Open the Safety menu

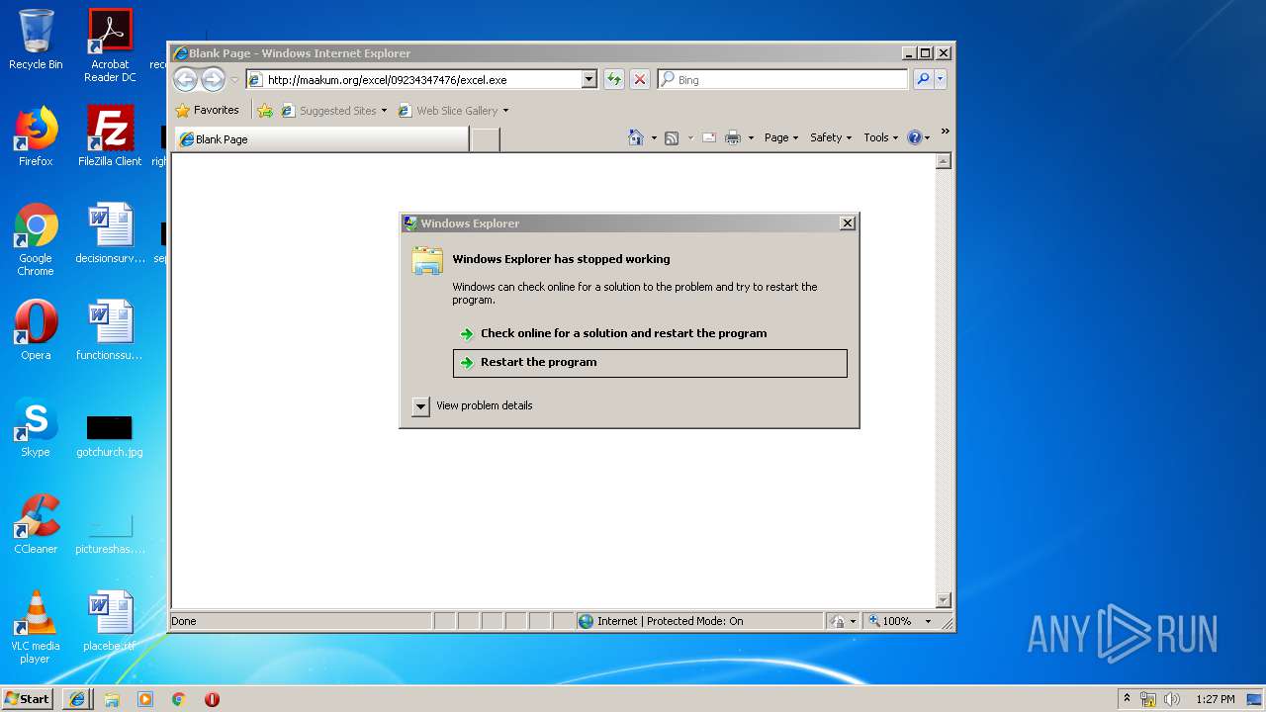830,137
